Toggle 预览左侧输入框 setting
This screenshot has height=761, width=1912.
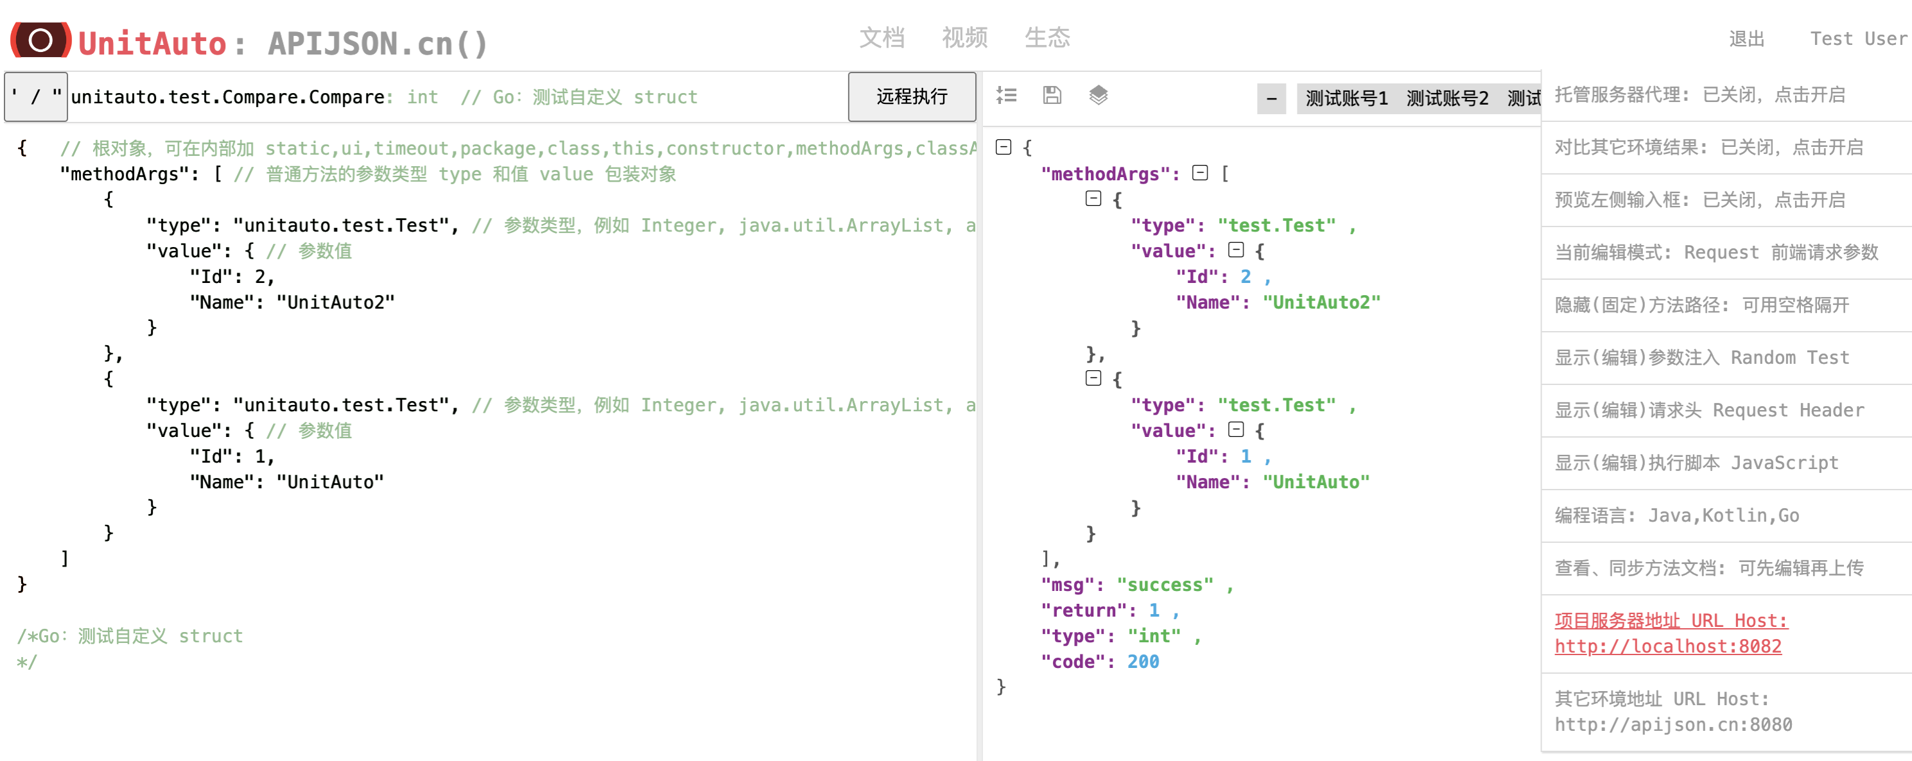(x=1726, y=200)
